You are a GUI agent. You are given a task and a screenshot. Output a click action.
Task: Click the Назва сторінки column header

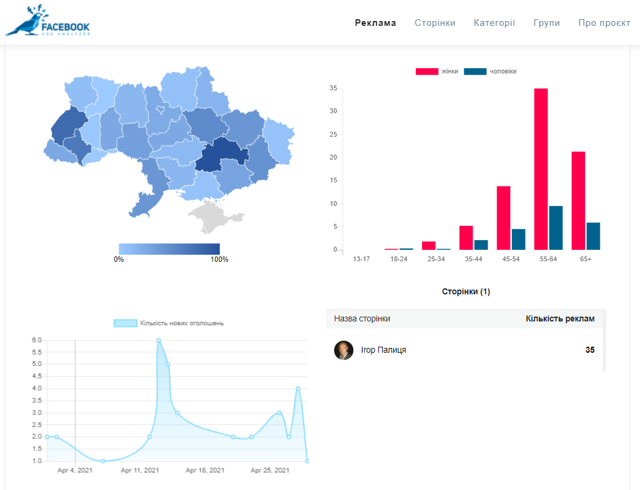(362, 318)
